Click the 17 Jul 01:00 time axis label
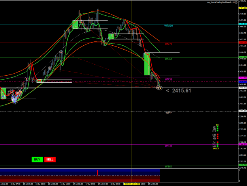The image size is (247, 186). tap(78, 184)
